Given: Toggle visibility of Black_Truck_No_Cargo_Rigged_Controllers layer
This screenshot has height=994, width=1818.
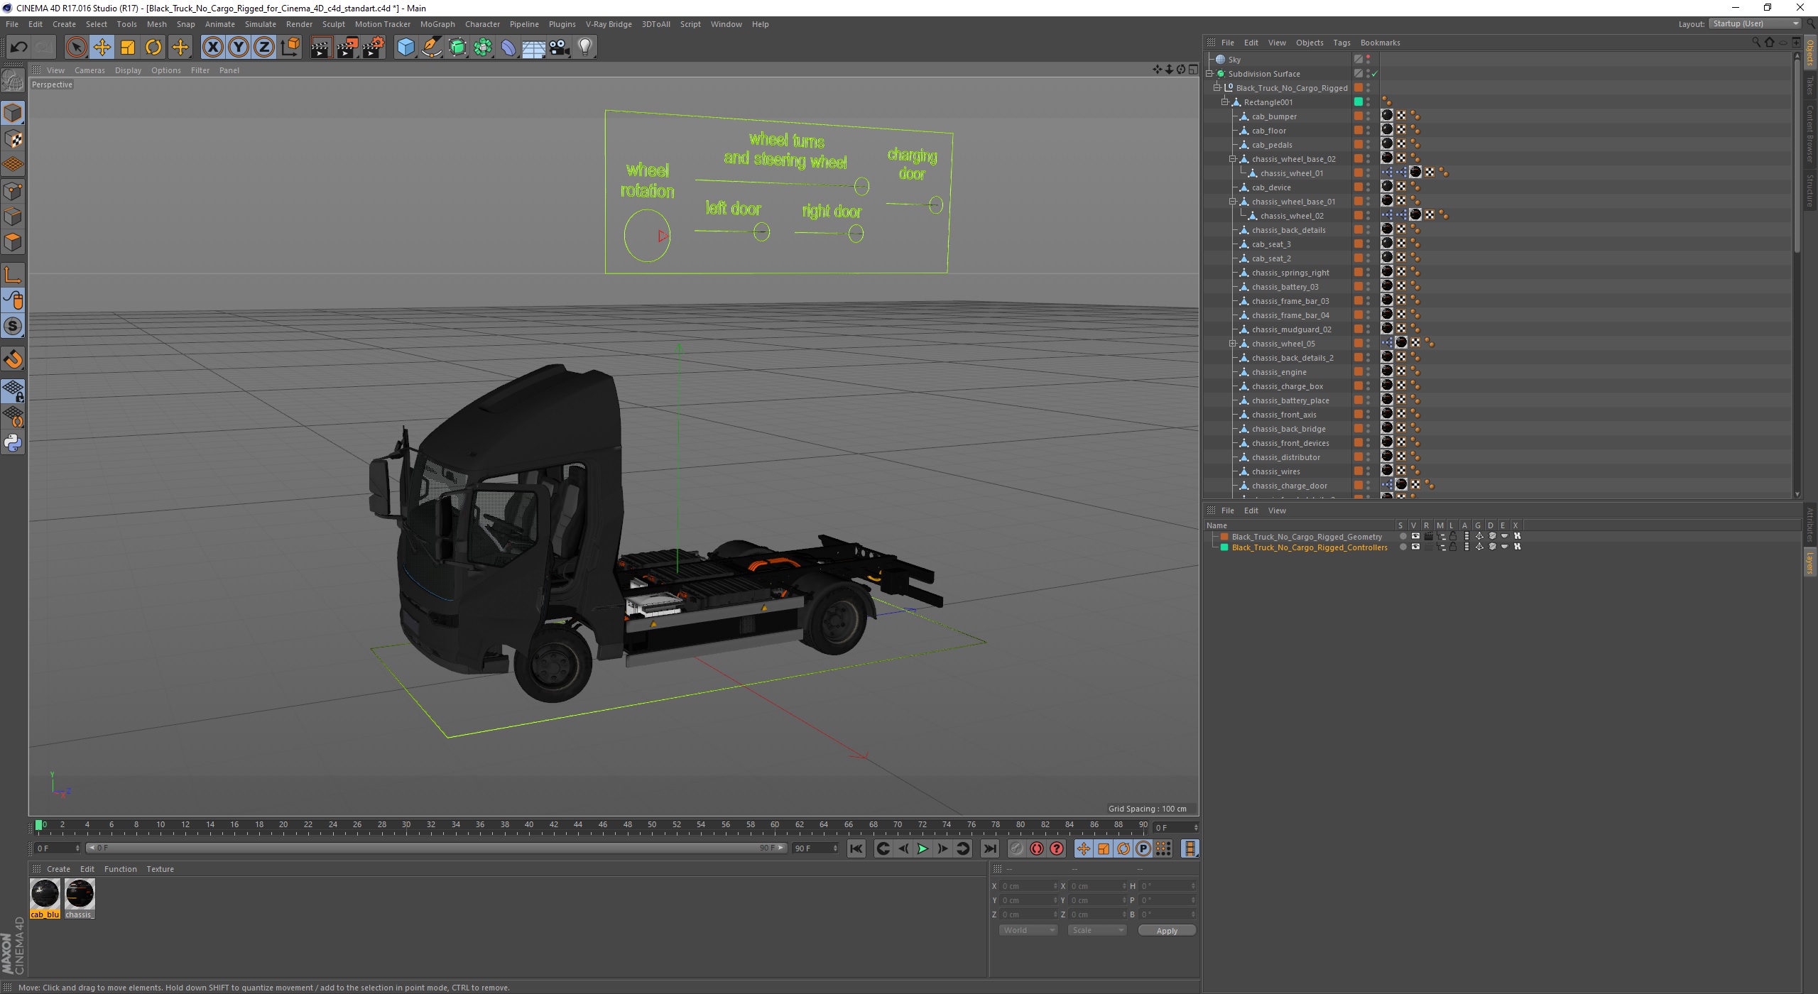Looking at the screenshot, I should pos(1415,547).
